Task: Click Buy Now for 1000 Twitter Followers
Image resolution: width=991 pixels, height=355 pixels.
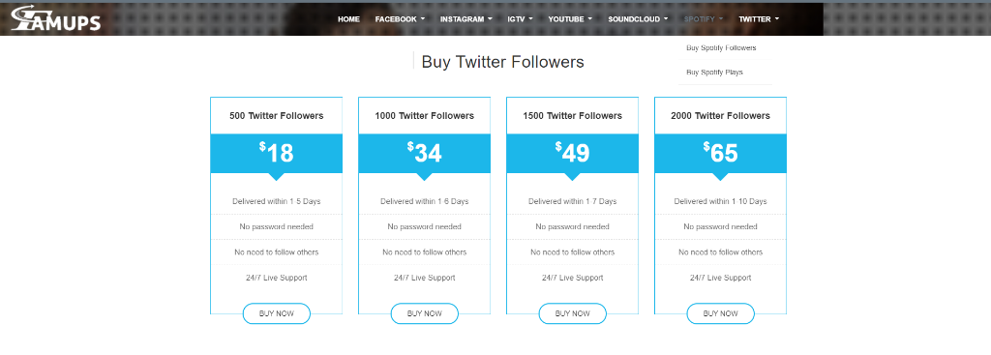Action: pyautogui.click(x=424, y=313)
